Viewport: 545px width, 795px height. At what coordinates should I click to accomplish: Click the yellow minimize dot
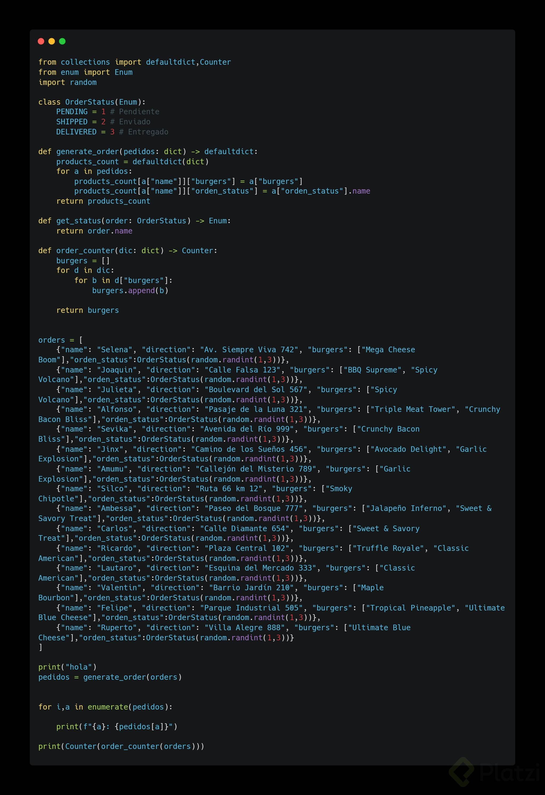(x=52, y=41)
